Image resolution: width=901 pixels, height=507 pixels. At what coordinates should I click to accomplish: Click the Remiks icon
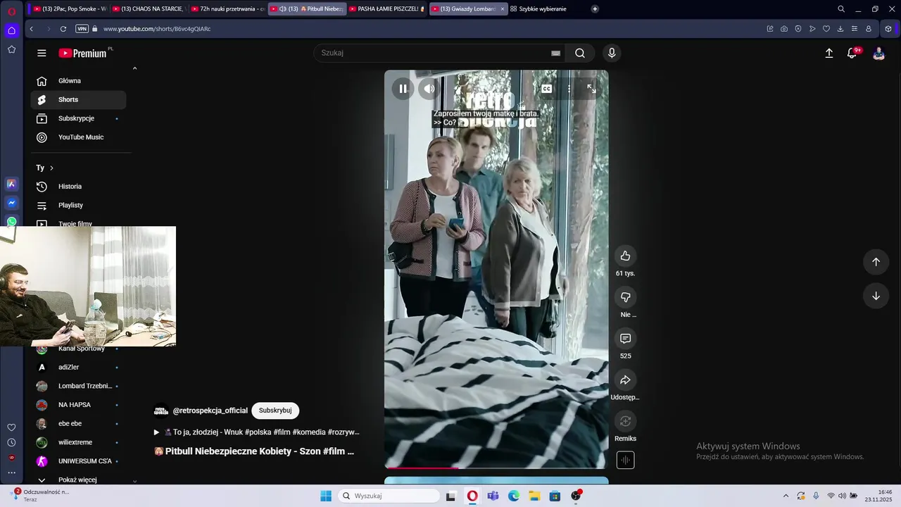pos(625,421)
